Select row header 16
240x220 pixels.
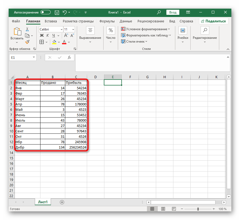click(12, 164)
